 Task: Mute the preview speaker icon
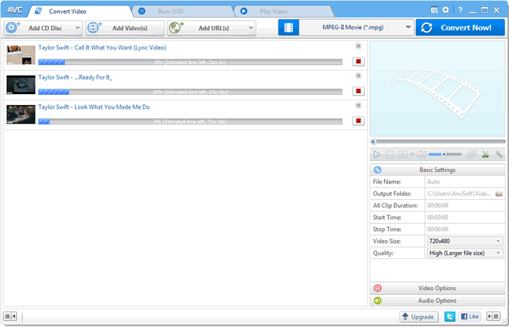tap(421, 154)
